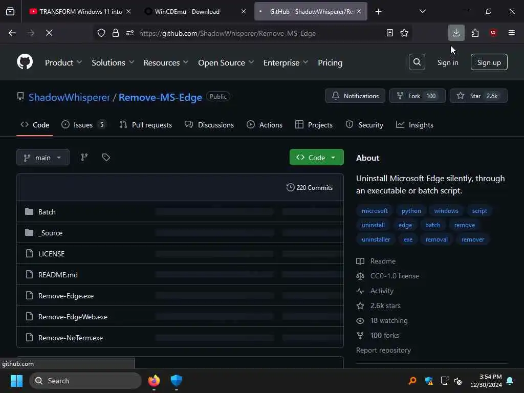Toggle reader view icon in address bar

[x=389, y=33]
